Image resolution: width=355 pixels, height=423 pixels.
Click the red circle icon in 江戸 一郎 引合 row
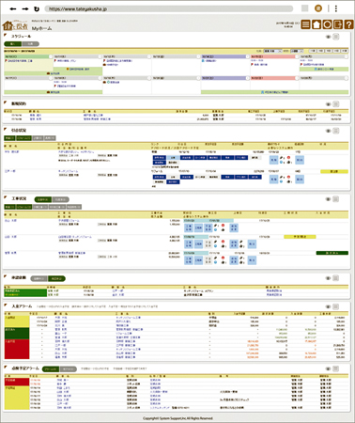pos(288,177)
